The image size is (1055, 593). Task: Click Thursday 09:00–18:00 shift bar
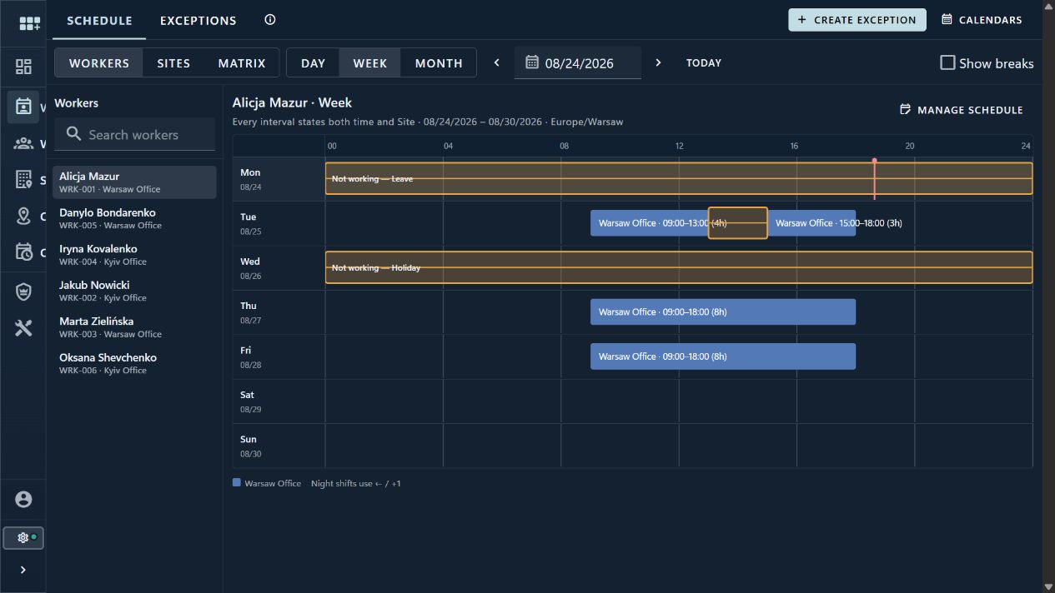[x=723, y=311]
